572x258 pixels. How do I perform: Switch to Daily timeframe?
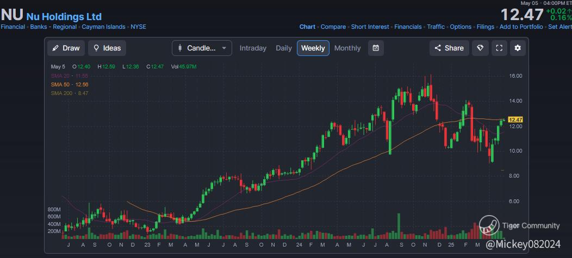click(x=284, y=48)
